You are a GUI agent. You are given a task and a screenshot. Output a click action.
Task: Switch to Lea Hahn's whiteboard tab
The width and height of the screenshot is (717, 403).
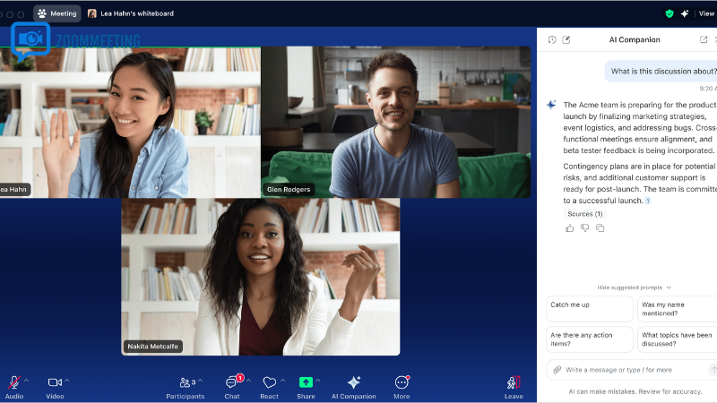click(x=131, y=13)
